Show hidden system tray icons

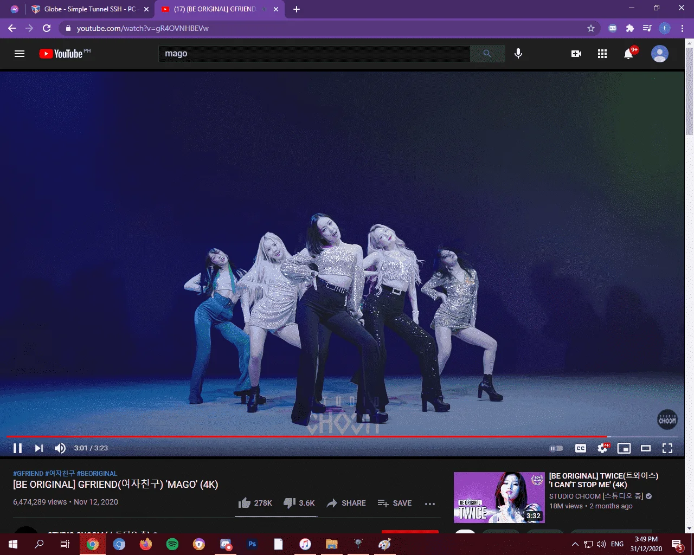(x=575, y=544)
